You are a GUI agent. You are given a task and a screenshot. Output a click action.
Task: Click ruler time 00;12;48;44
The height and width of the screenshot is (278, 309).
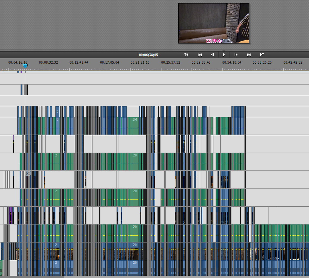(x=79, y=62)
